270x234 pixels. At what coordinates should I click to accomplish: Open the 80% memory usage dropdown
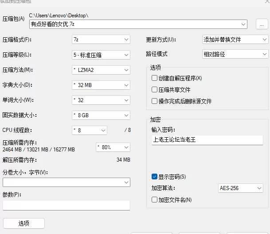point(113,147)
